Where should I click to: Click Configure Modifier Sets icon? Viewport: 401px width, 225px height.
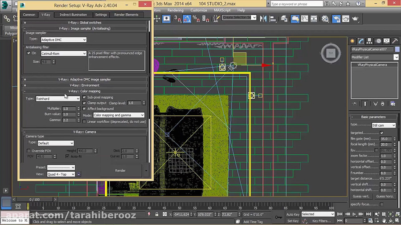tap(393, 104)
